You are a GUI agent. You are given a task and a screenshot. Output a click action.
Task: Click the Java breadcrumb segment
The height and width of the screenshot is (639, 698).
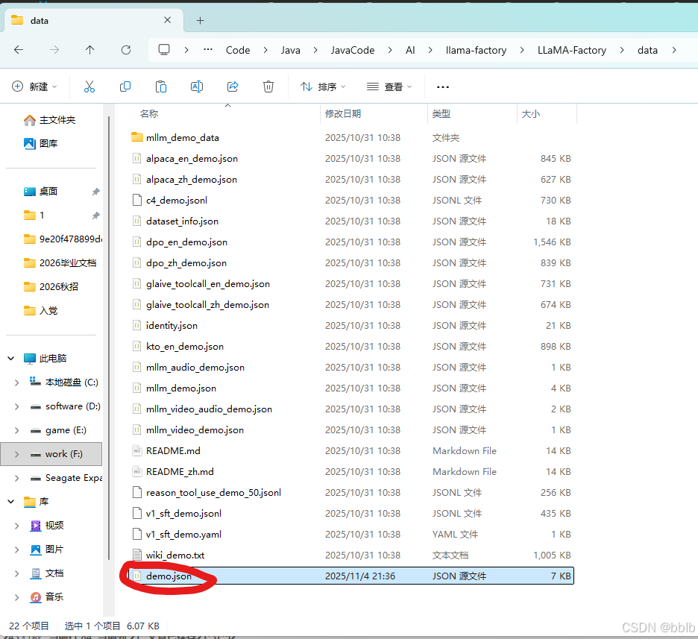tap(290, 50)
